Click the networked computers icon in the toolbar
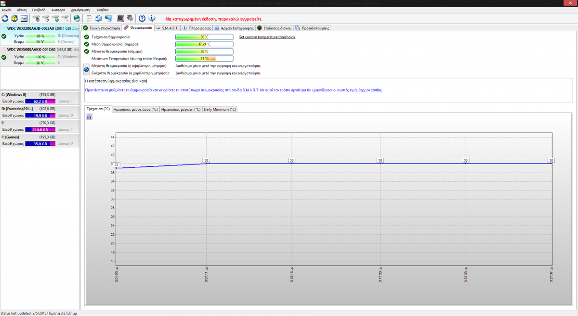 108,18
